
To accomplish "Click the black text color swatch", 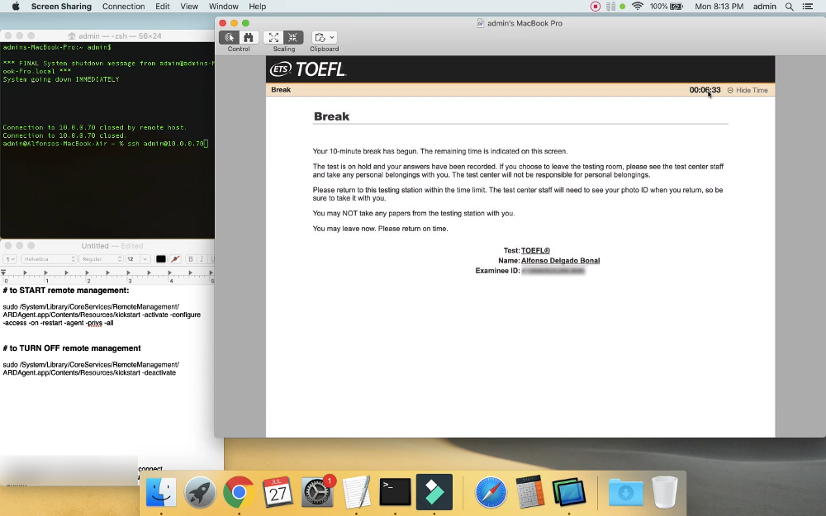I will (161, 259).
